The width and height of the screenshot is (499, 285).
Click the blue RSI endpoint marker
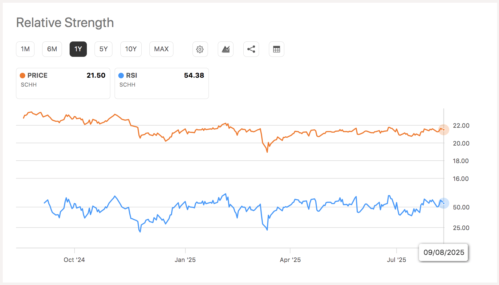click(444, 203)
